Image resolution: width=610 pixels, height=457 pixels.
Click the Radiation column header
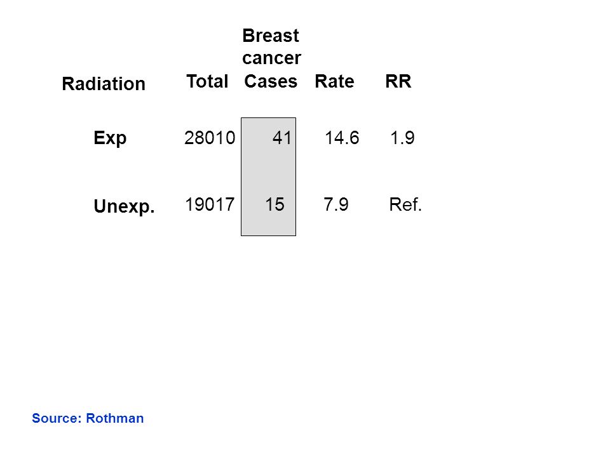click(x=104, y=84)
